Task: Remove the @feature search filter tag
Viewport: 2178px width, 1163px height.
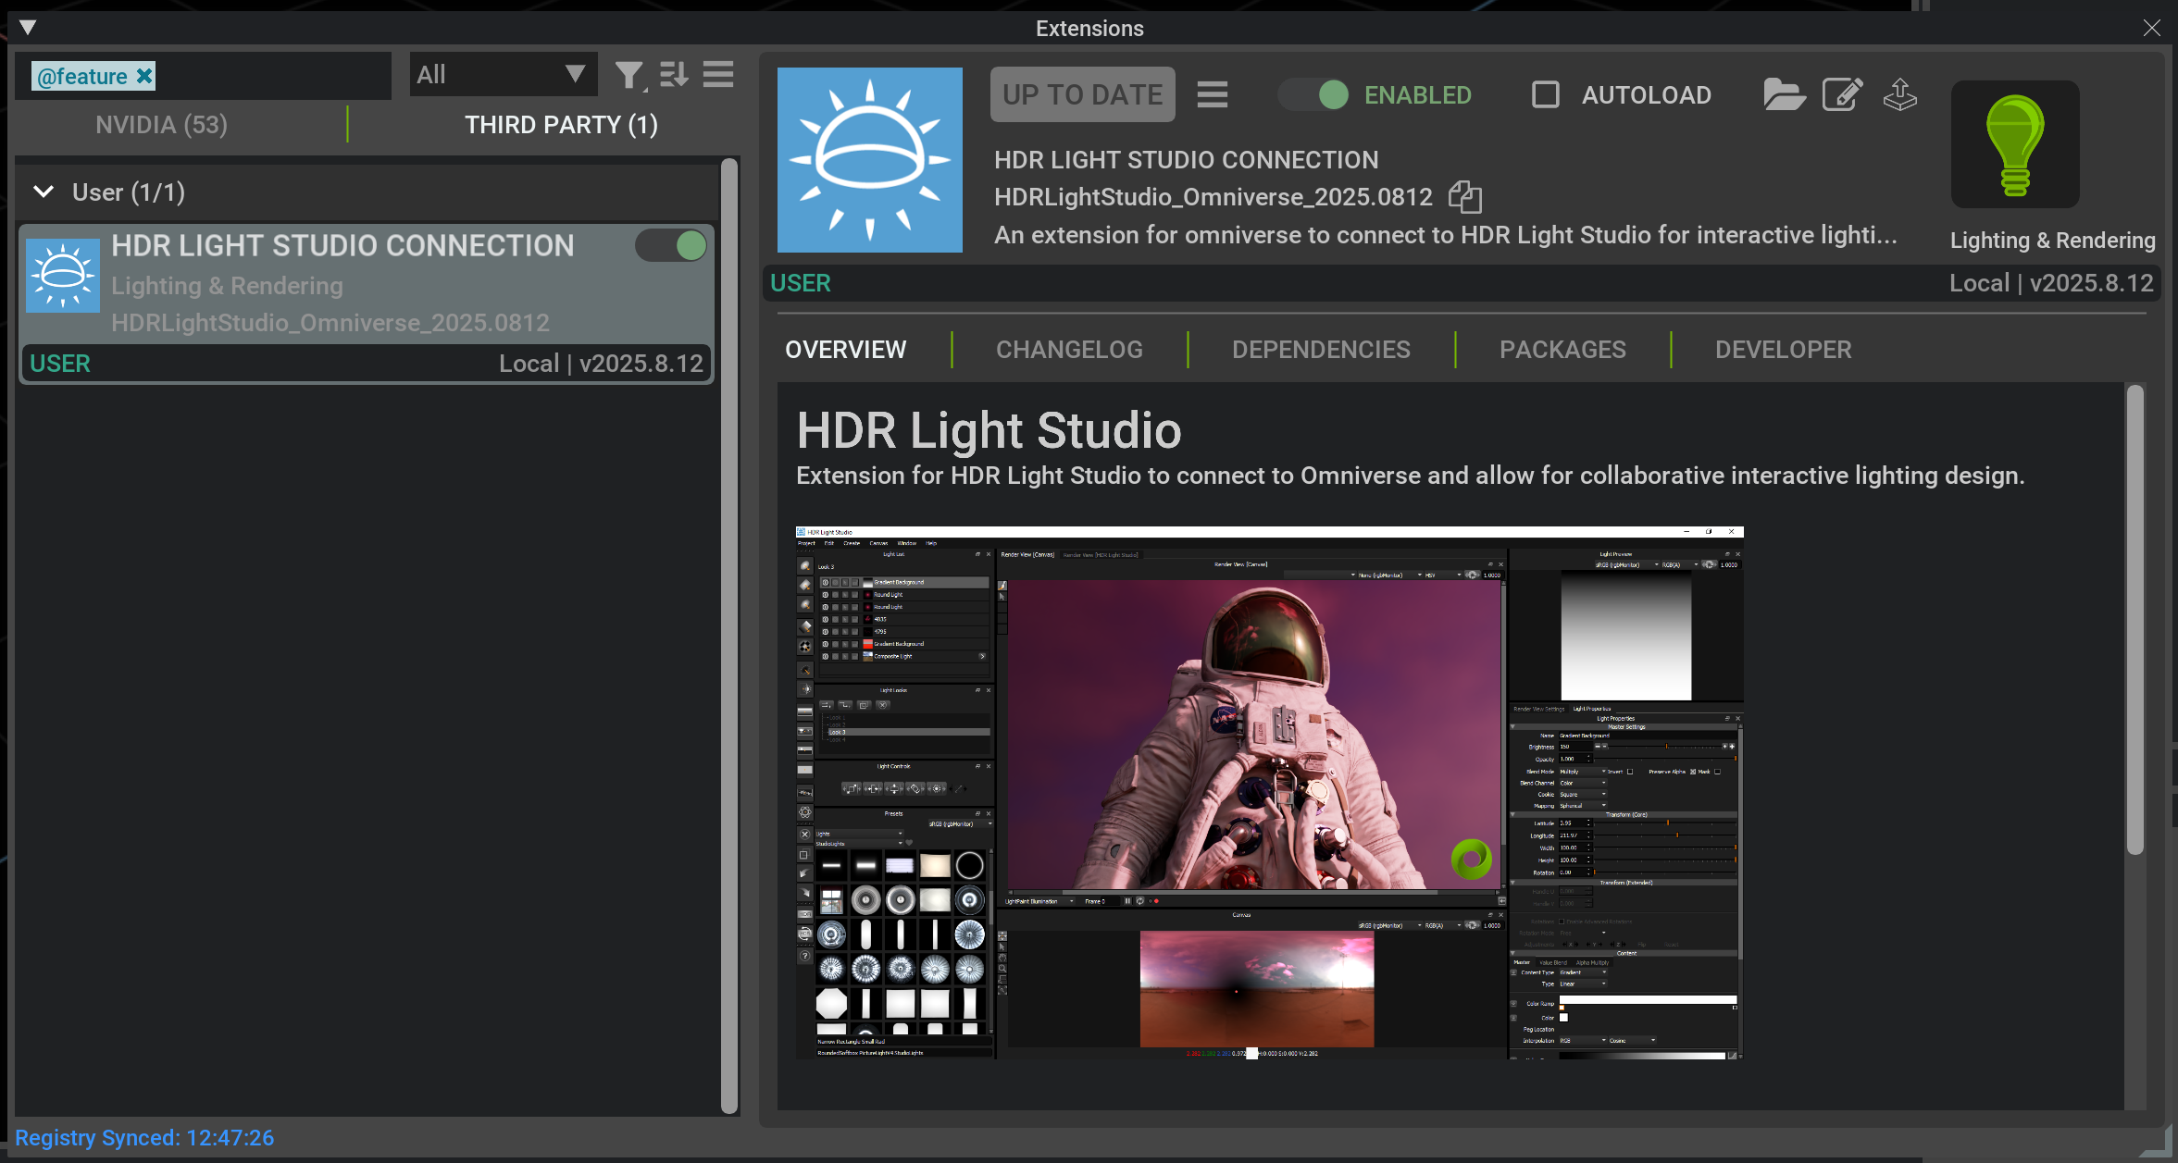Action: pos(144,76)
